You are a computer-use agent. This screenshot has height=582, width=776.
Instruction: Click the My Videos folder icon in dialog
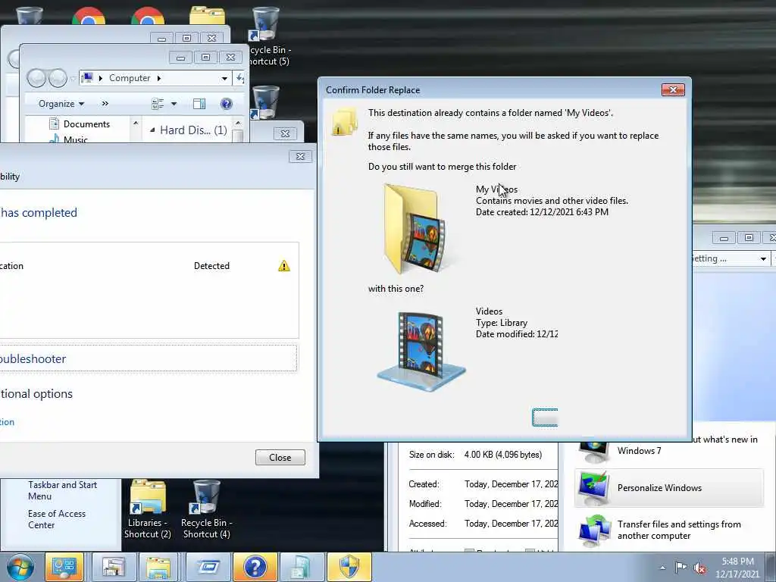pos(415,229)
